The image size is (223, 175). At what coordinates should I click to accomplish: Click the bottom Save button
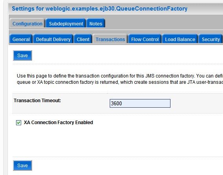click(22, 165)
